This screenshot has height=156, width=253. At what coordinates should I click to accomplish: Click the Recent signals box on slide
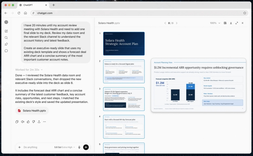223,87
